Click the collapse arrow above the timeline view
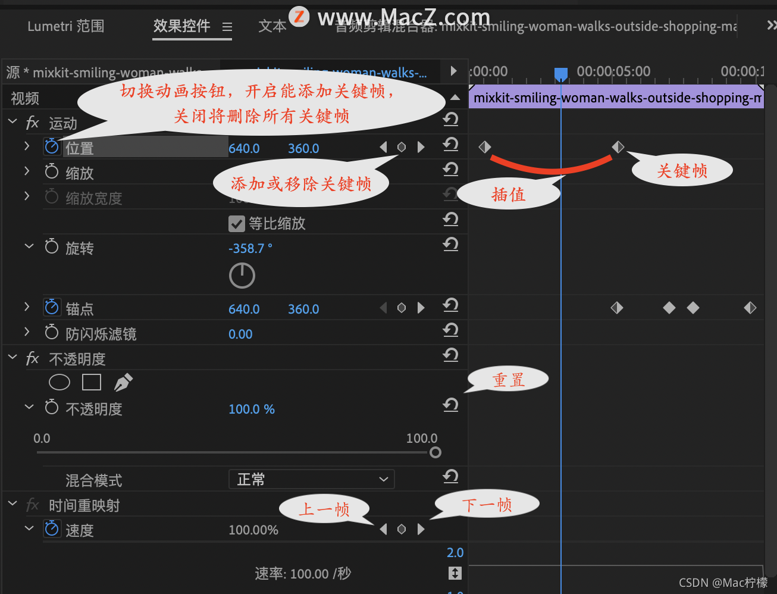This screenshot has height=594, width=777. click(455, 98)
